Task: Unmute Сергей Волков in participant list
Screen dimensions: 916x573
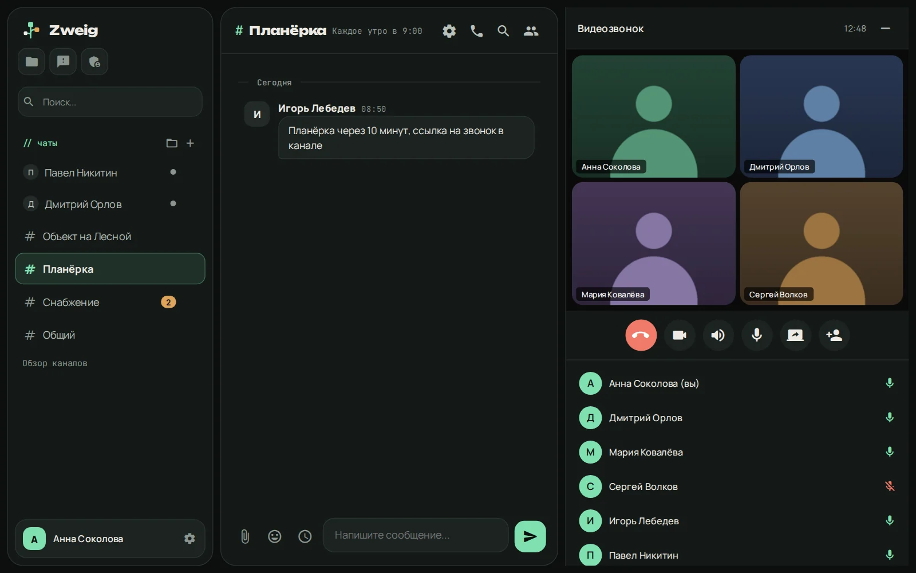Action: pyautogui.click(x=890, y=486)
